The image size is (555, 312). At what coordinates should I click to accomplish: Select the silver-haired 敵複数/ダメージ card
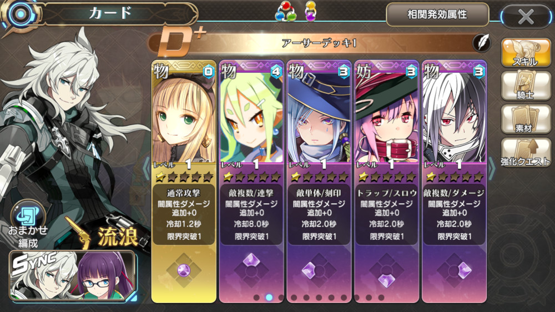[x=454, y=182]
